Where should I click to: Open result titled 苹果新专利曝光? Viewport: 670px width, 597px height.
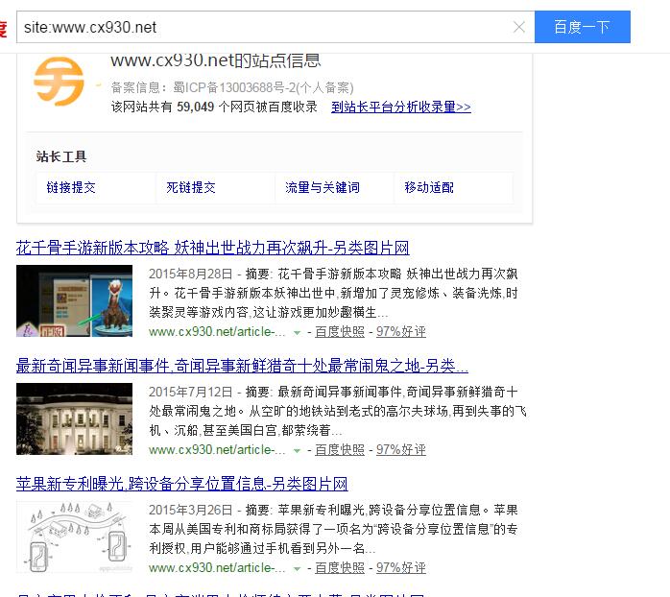181,484
